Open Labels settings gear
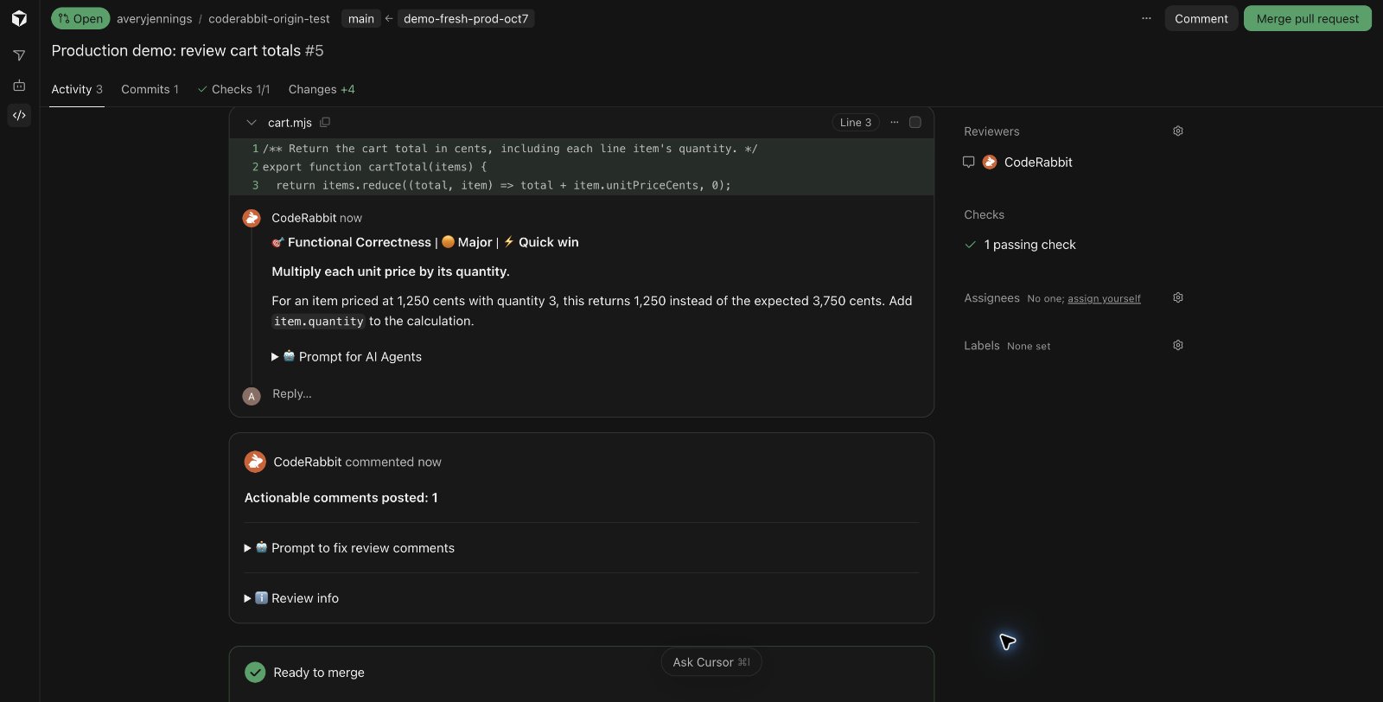Viewport: 1383px width, 702px height. [1178, 345]
